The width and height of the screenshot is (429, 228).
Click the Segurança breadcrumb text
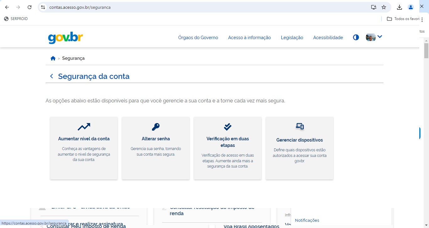click(x=73, y=58)
